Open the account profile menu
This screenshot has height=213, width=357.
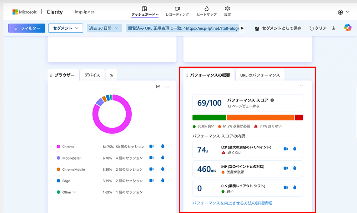tap(343, 12)
